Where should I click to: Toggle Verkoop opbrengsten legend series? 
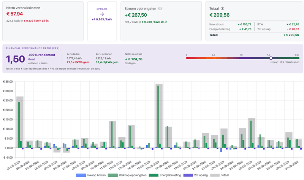[x=127, y=175]
